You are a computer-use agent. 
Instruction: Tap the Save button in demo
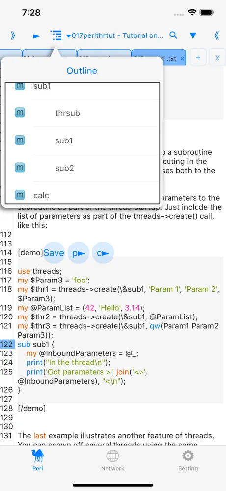pyautogui.click(x=54, y=253)
